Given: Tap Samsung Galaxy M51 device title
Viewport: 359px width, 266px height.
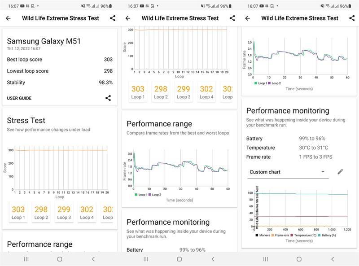Looking at the screenshot, I should pos(44,41).
